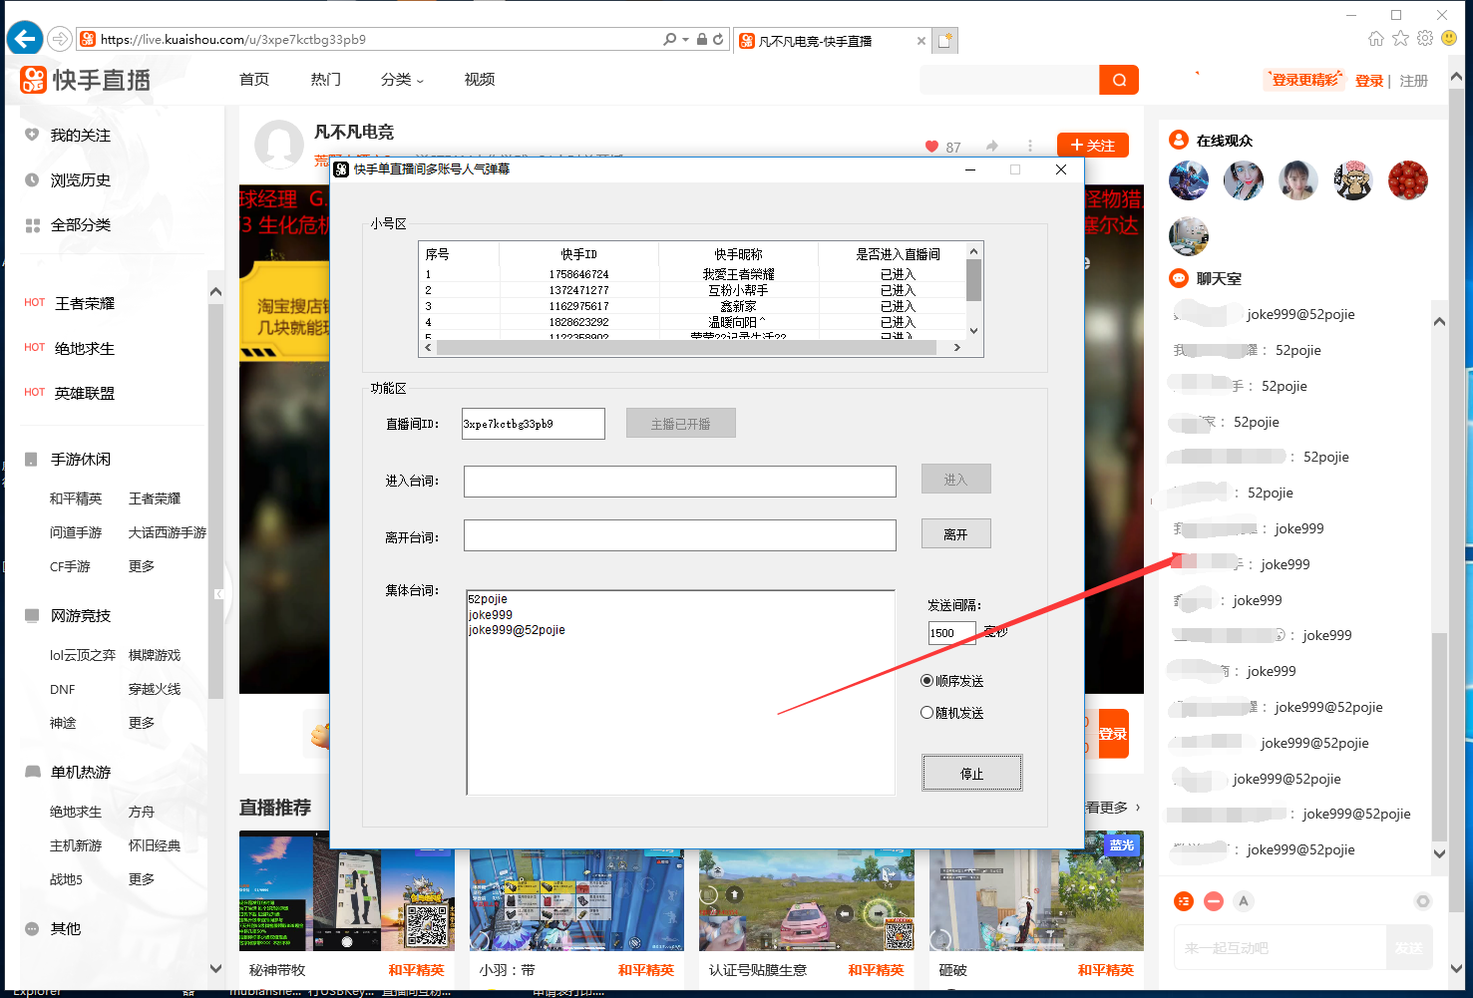Open the 视频 navigation item
1473x998 pixels.
[x=480, y=80]
